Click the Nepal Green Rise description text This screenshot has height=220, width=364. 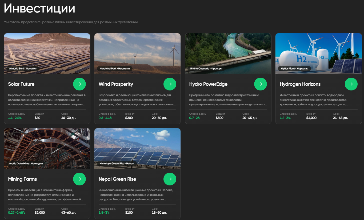point(136,195)
